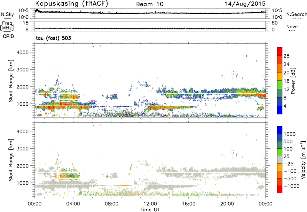Screen dimensions: 307x212
Task: Click the velocity colorbar value 500
Action: coord(288,142)
